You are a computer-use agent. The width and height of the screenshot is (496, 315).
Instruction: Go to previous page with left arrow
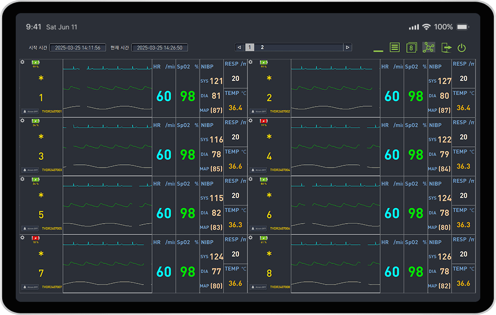pos(240,47)
